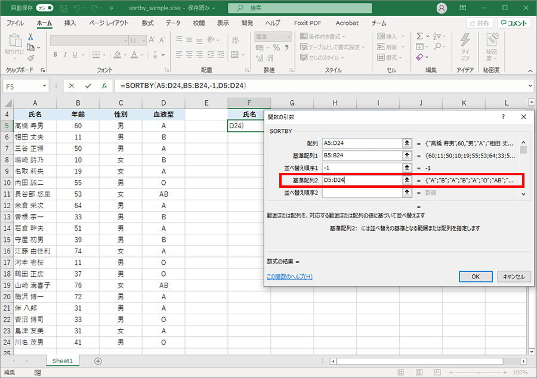Open the ファイル tab

pos(15,23)
